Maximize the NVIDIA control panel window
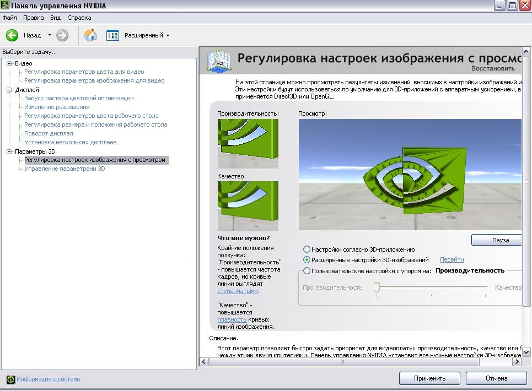The width and height of the screenshot is (532, 391). (512, 6)
